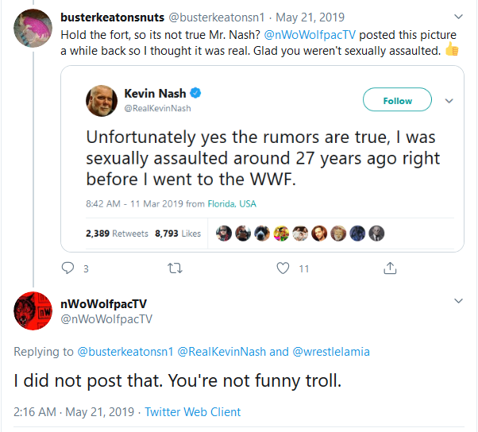Image resolution: width=478 pixels, height=432 pixels.
Task: Open @wrestlelamia in replying-to line
Action: tap(331, 351)
